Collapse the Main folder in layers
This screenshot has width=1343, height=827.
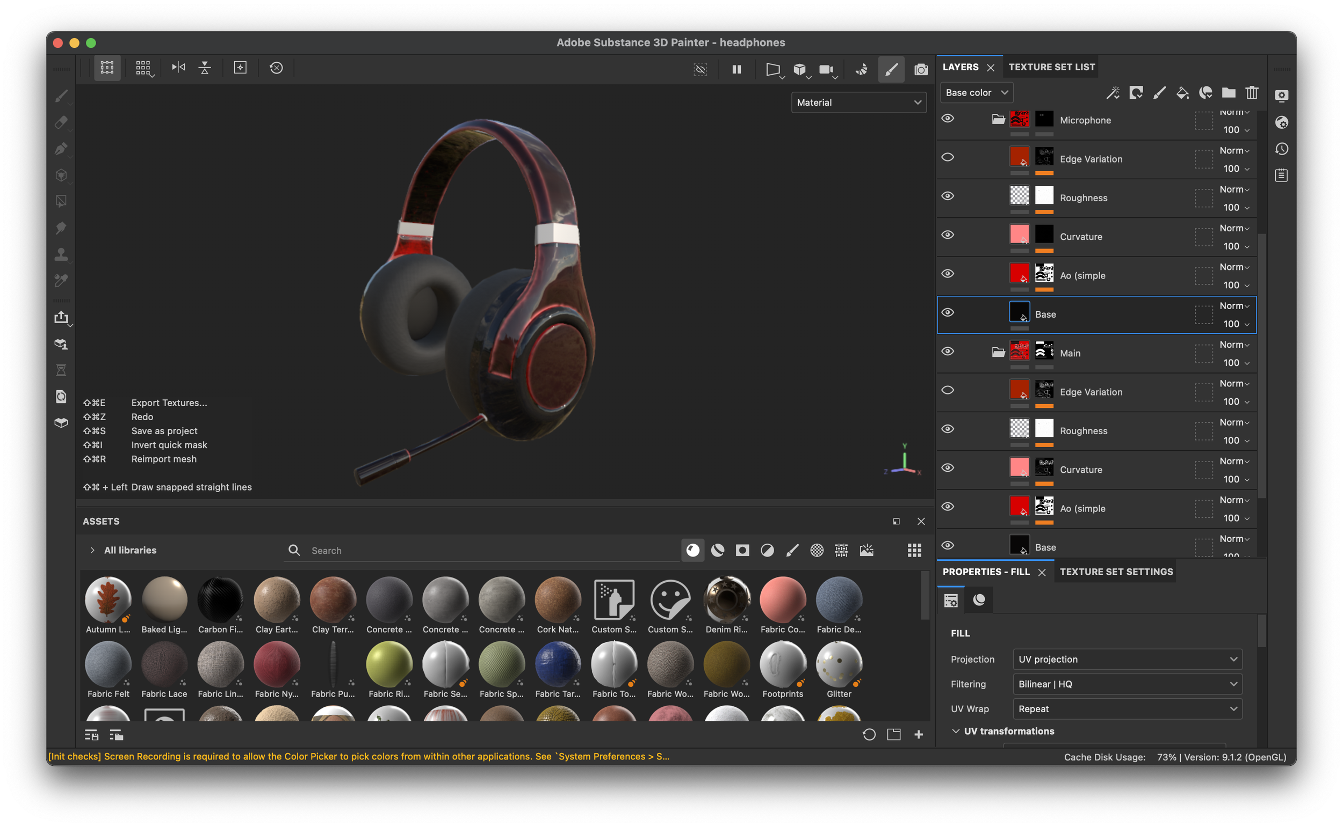(x=998, y=352)
